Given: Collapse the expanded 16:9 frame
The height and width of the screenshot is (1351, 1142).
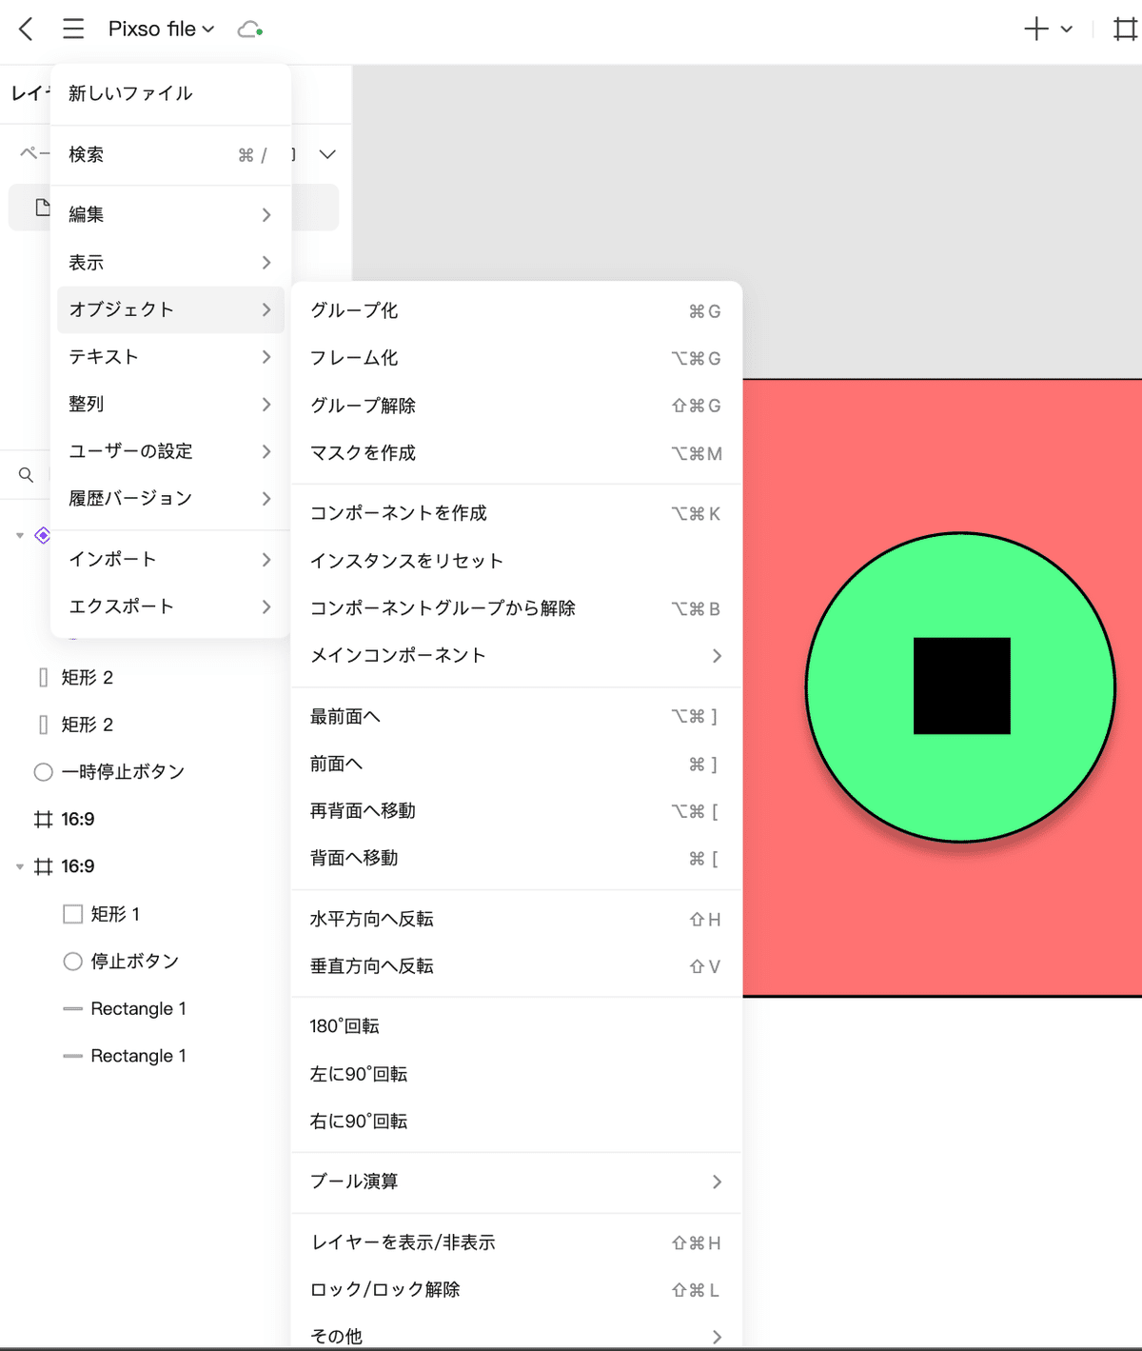Looking at the screenshot, I should coord(20,867).
